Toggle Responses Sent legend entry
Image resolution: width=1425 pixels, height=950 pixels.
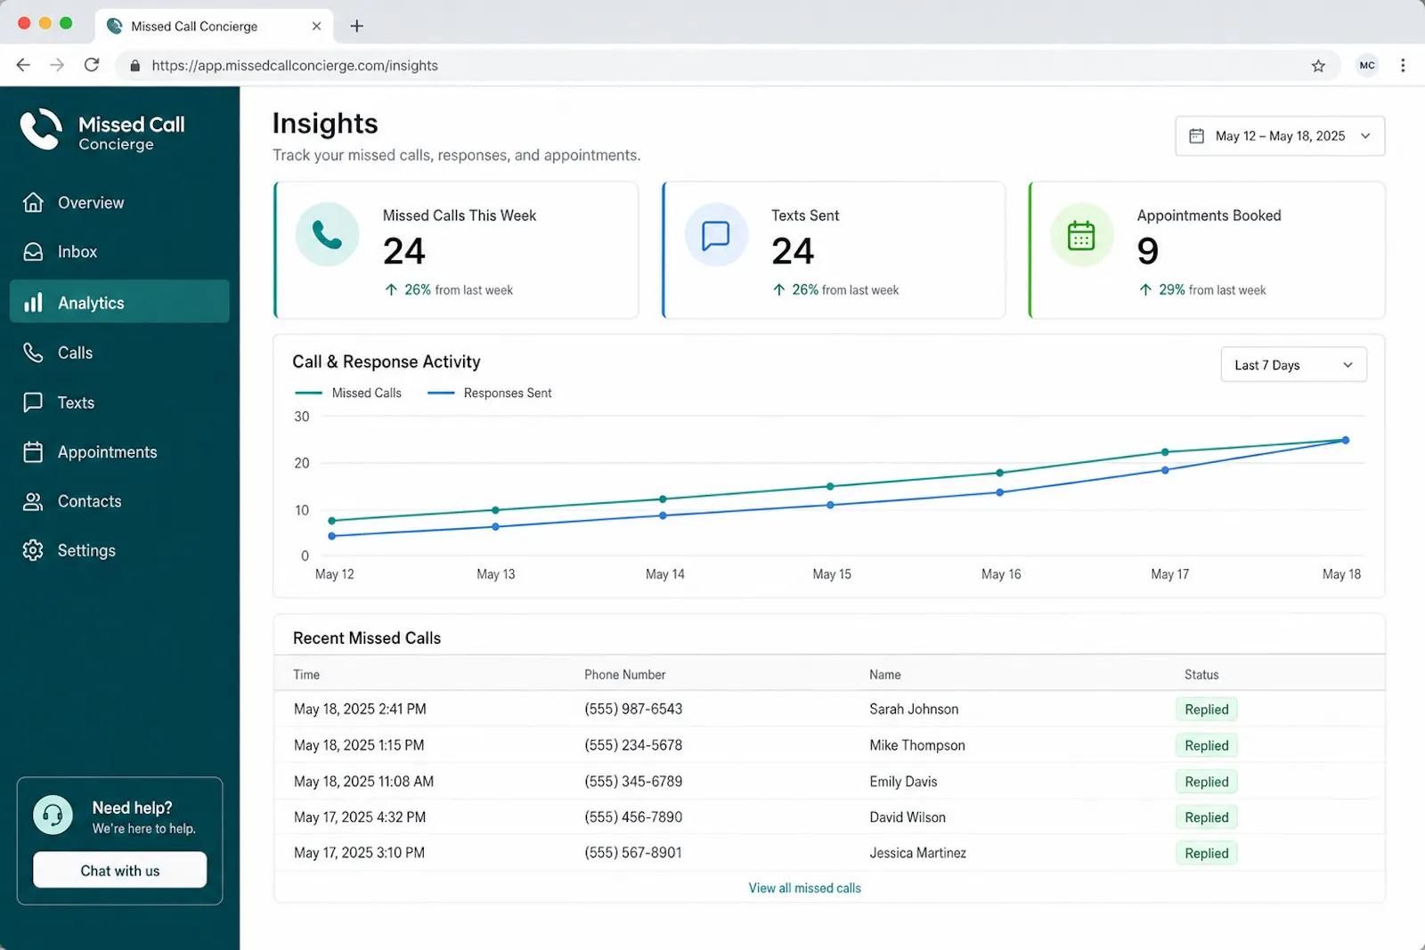pos(490,393)
